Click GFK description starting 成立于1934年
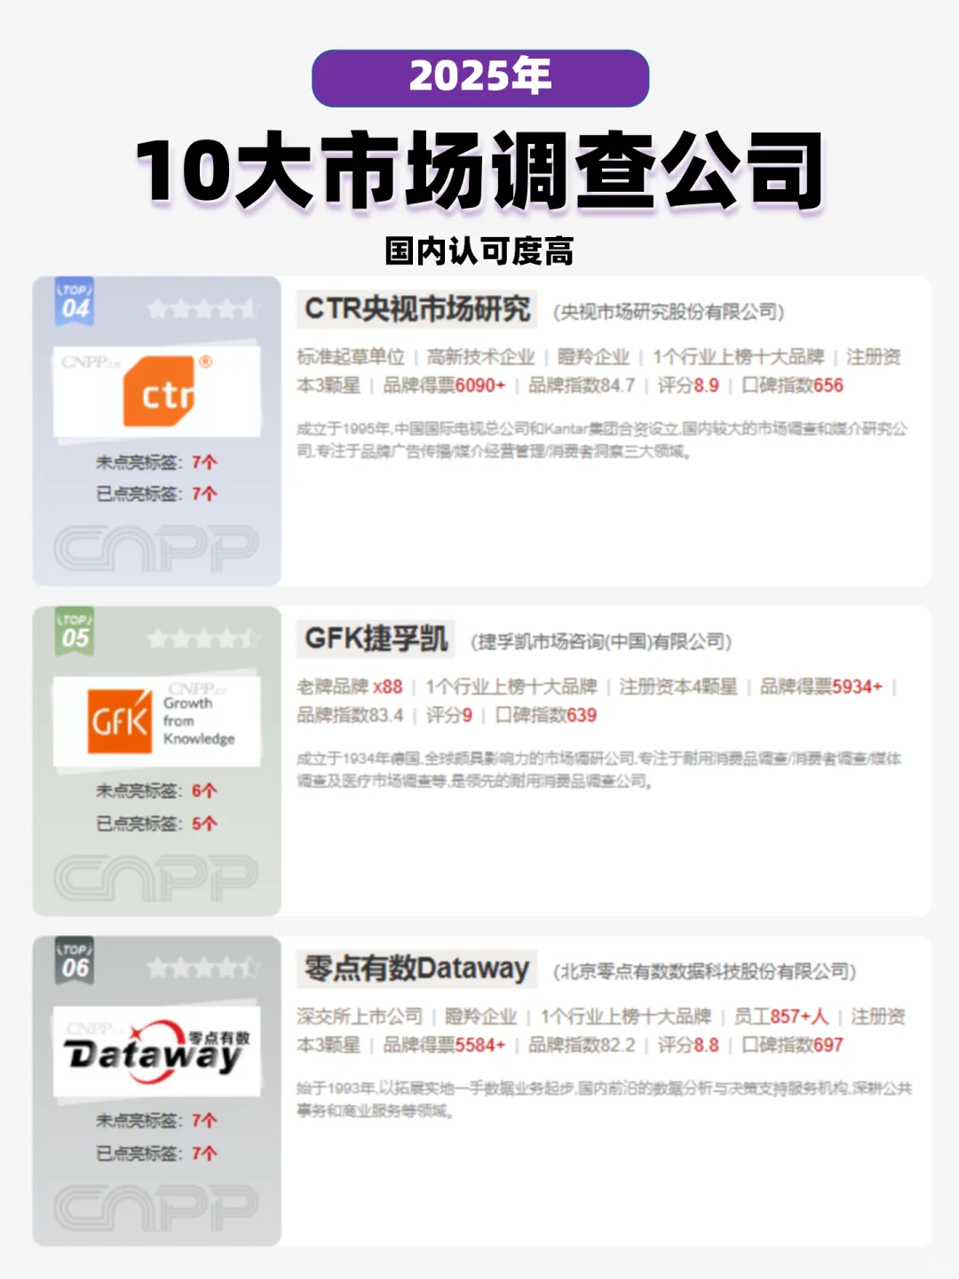This screenshot has height=1279, width=959. [x=599, y=770]
